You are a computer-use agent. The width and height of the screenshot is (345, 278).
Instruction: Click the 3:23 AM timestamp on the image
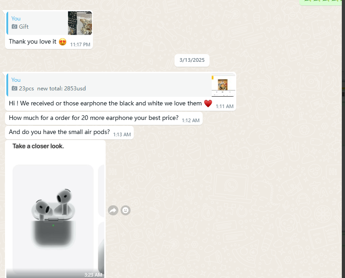93,275
